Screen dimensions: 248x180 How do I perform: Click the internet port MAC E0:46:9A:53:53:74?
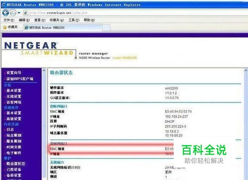coord(178,111)
